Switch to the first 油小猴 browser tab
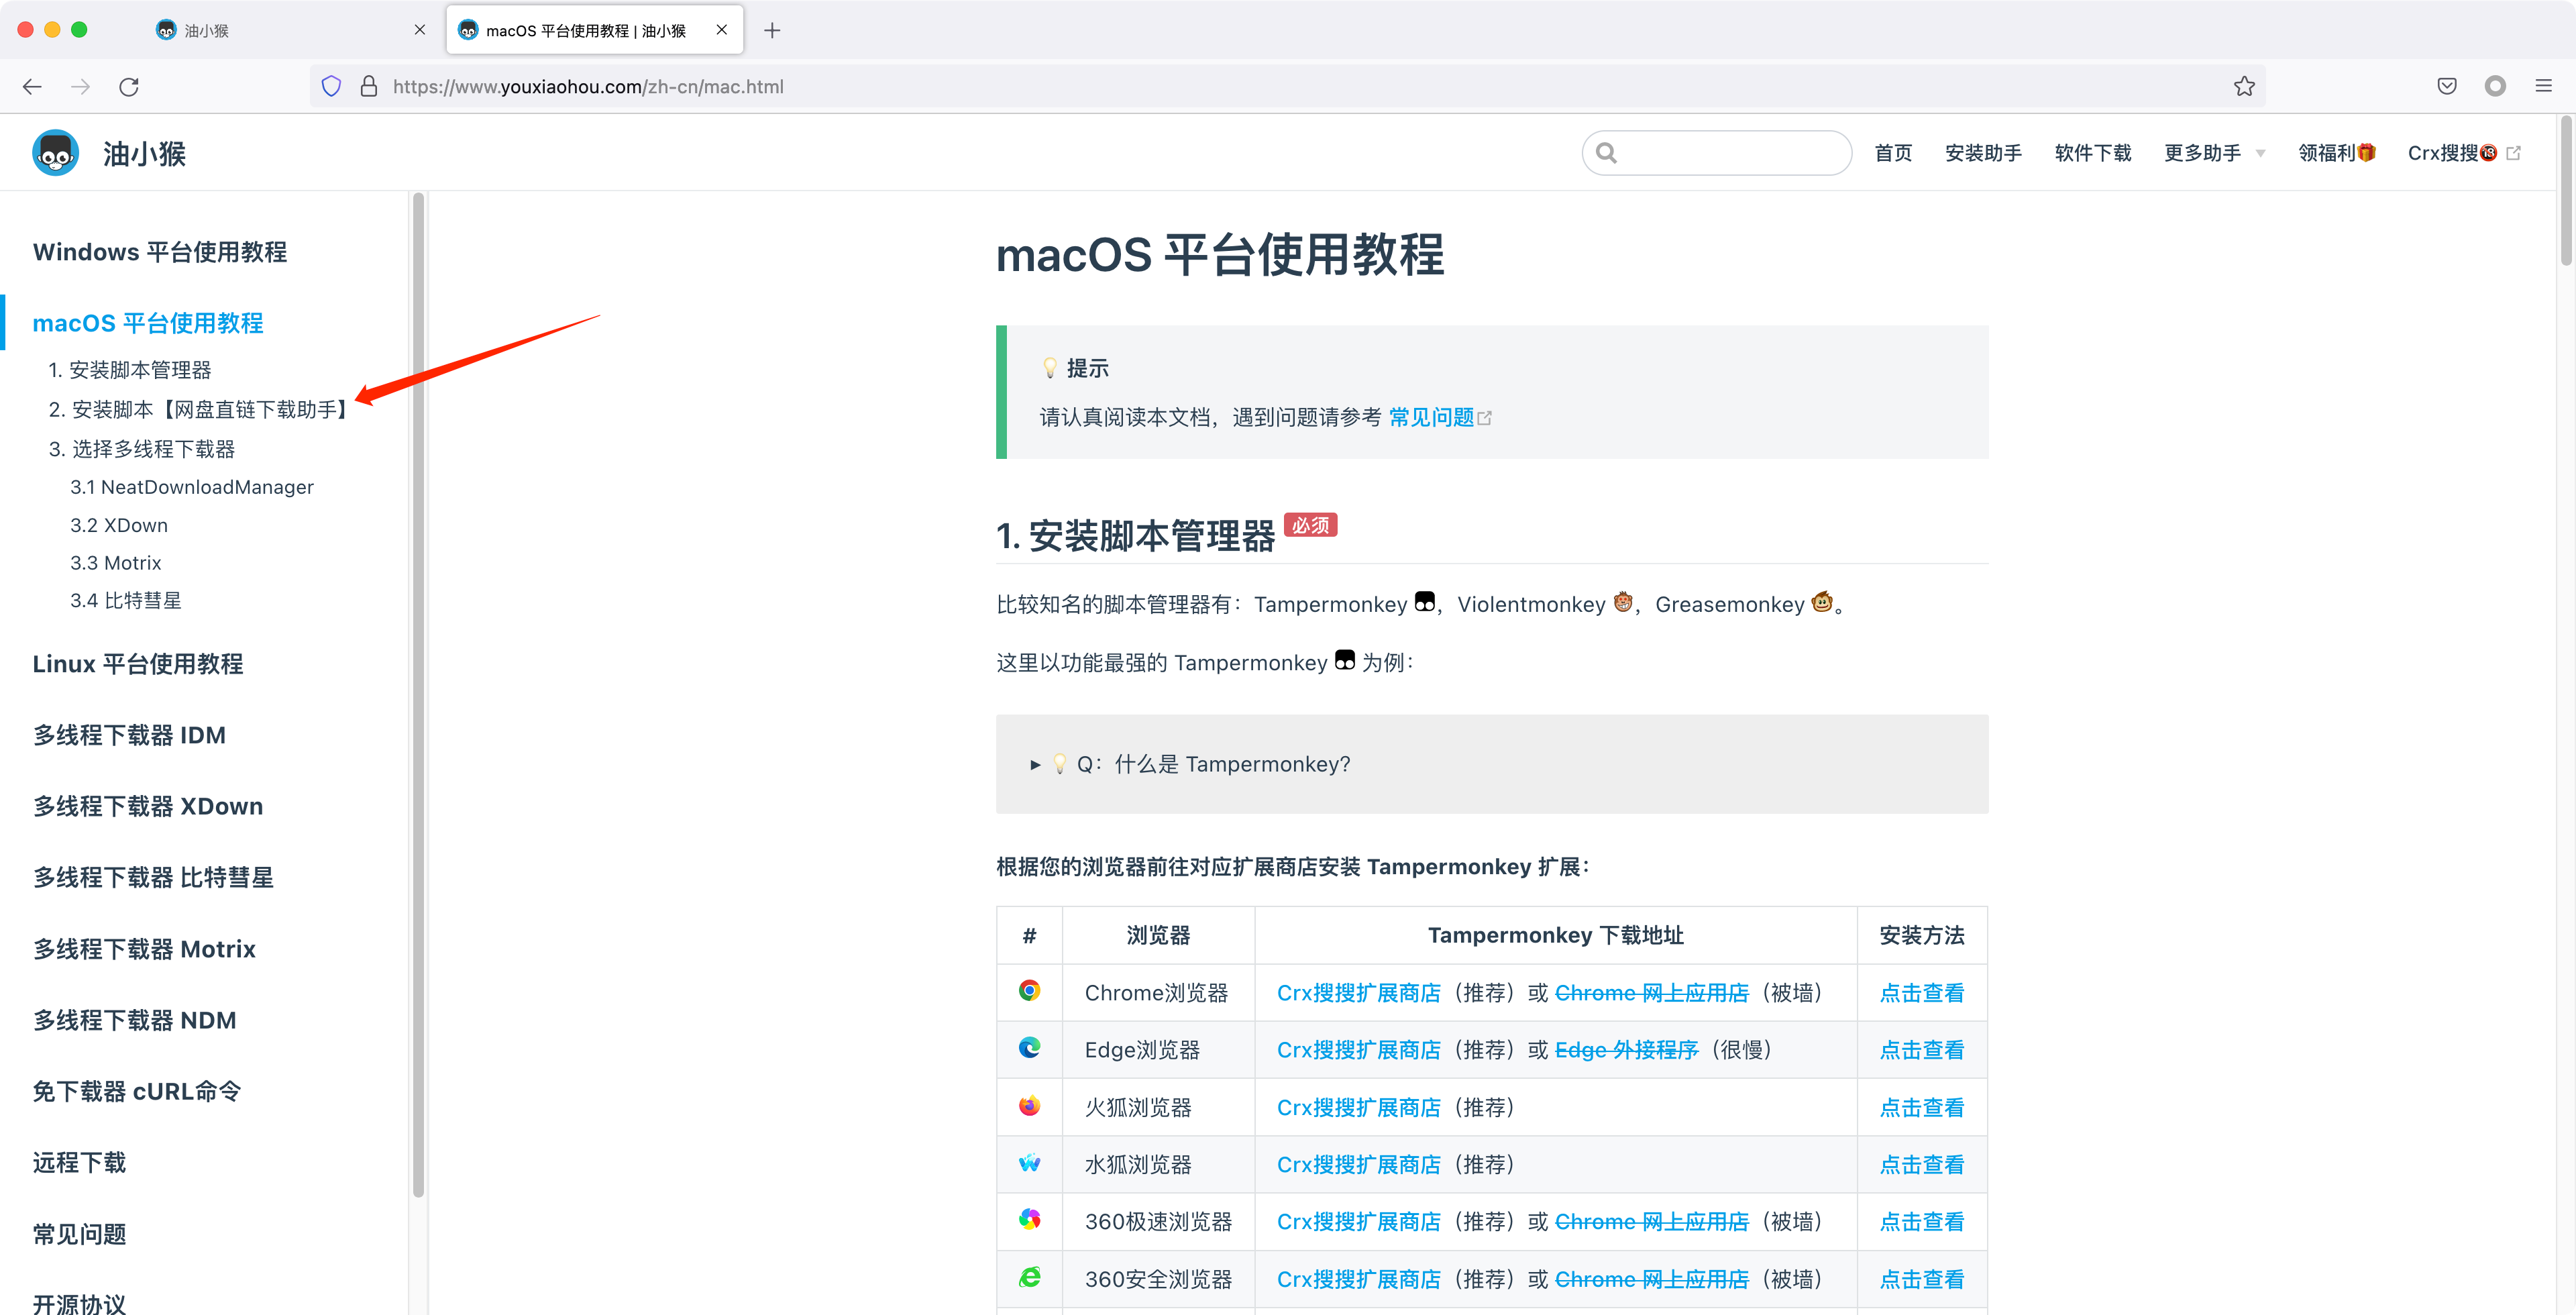Image resolution: width=2576 pixels, height=1315 pixels. (x=290, y=30)
